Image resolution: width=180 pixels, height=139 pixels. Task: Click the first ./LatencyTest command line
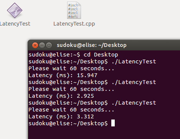[x=92, y=61]
